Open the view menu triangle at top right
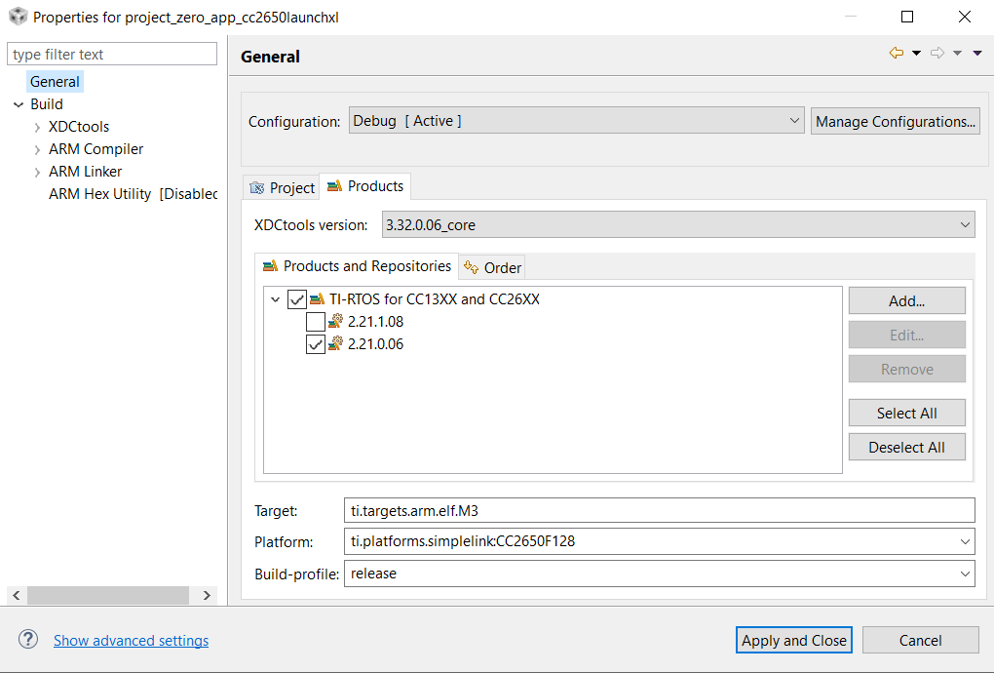994x673 pixels. point(977,54)
